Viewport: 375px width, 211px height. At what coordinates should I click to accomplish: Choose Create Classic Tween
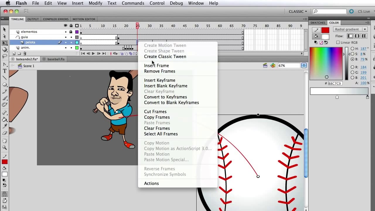pyautogui.click(x=165, y=57)
